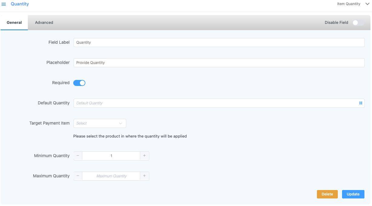
Task: Switch to the General tab
Action: (14, 23)
